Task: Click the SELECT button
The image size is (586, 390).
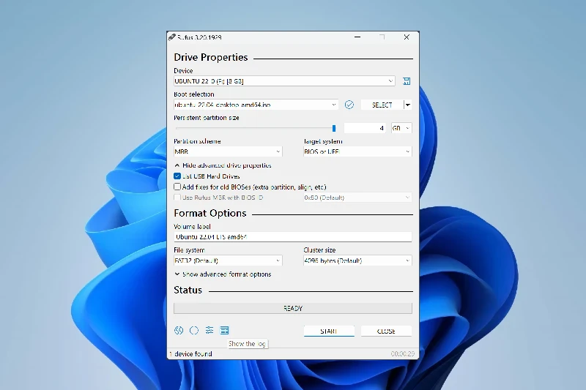Action: (382, 105)
